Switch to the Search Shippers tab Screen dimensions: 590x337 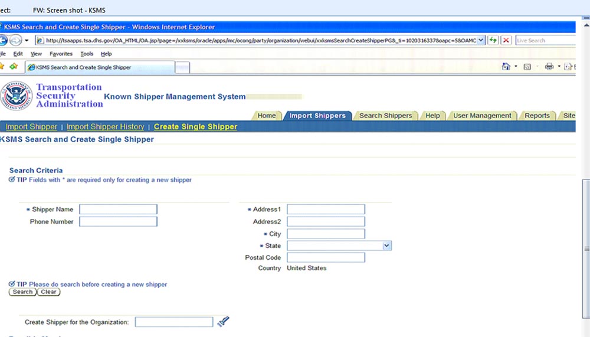point(385,116)
